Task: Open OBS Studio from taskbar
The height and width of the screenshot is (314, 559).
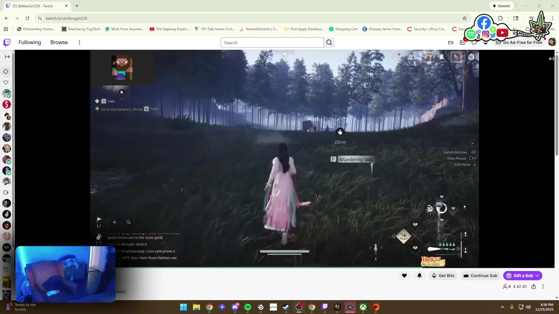Action: coord(299,307)
